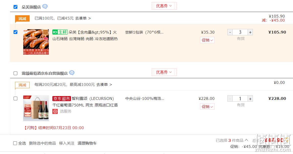Open the wine bottles product thumbnail
This screenshot has width=293, height=154.
point(36,108)
